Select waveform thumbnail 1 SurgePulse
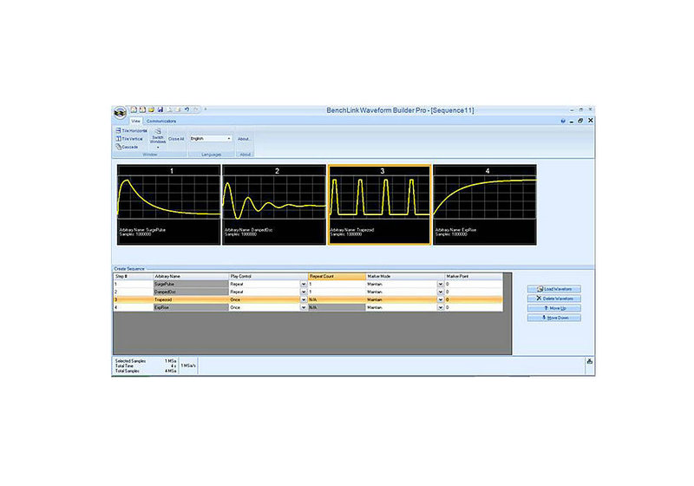The width and height of the screenshot is (694, 486). point(168,205)
